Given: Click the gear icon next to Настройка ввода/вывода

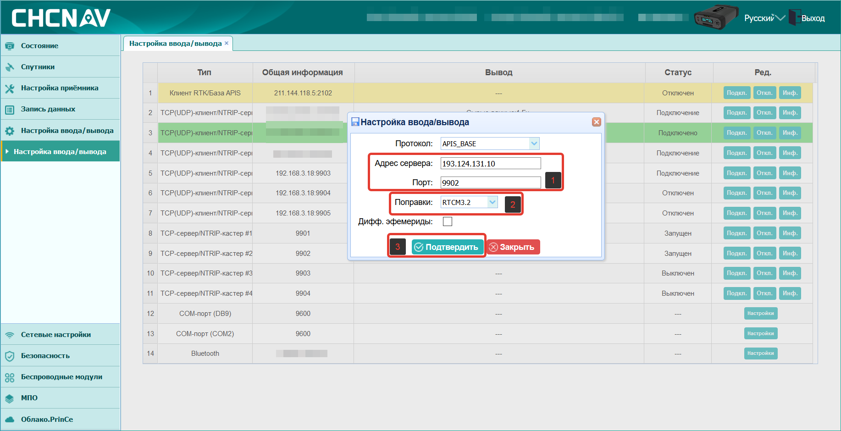Looking at the screenshot, I should (10, 131).
